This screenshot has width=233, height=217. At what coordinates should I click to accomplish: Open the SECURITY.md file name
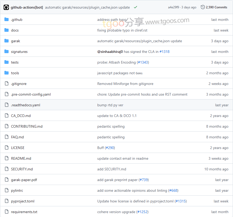22,169
